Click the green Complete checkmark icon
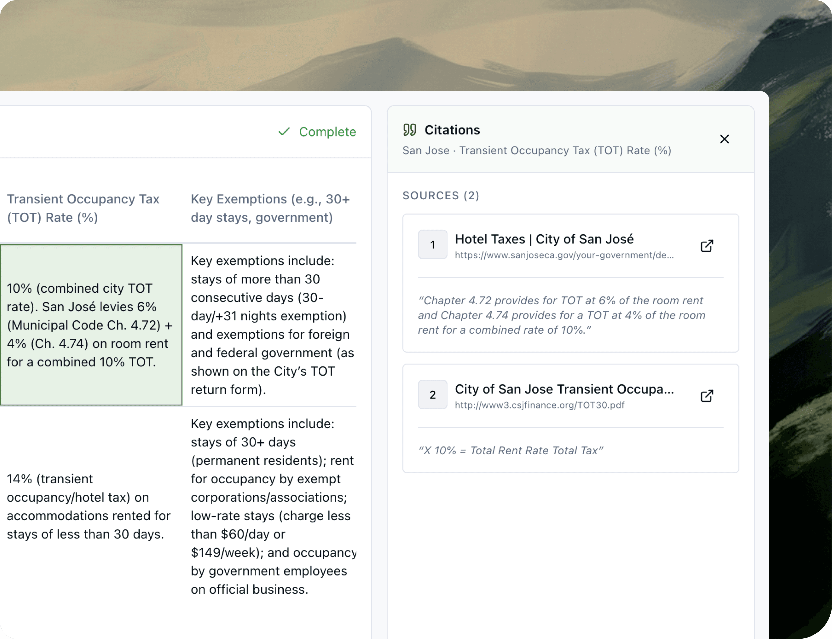The height and width of the screenshot is (639, 832). 284,132
